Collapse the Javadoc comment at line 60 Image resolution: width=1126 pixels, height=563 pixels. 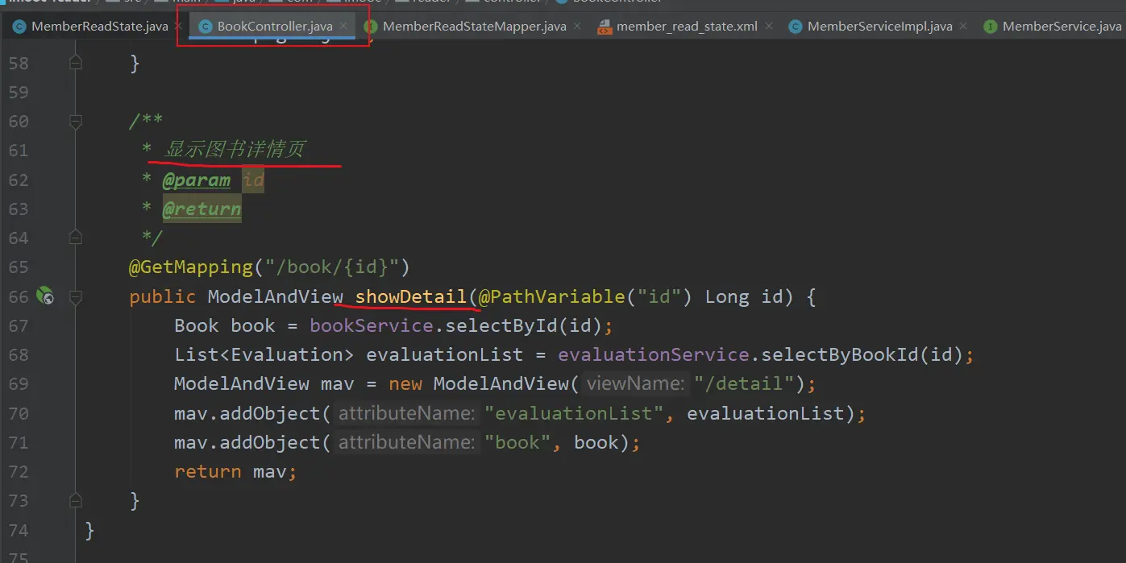[75, 122]
